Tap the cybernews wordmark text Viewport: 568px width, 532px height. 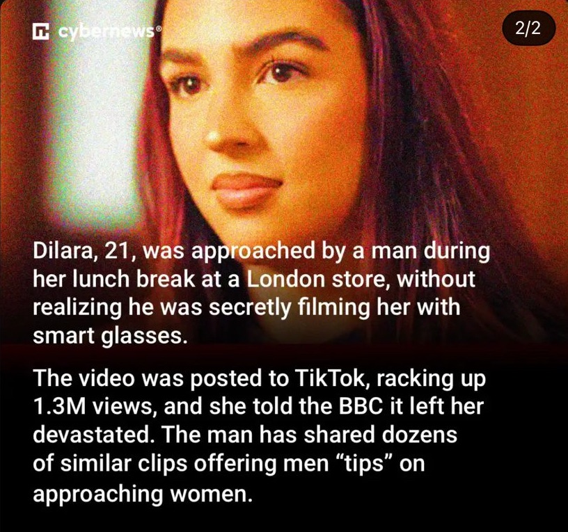pyautogui.click(x=106, y=33)
